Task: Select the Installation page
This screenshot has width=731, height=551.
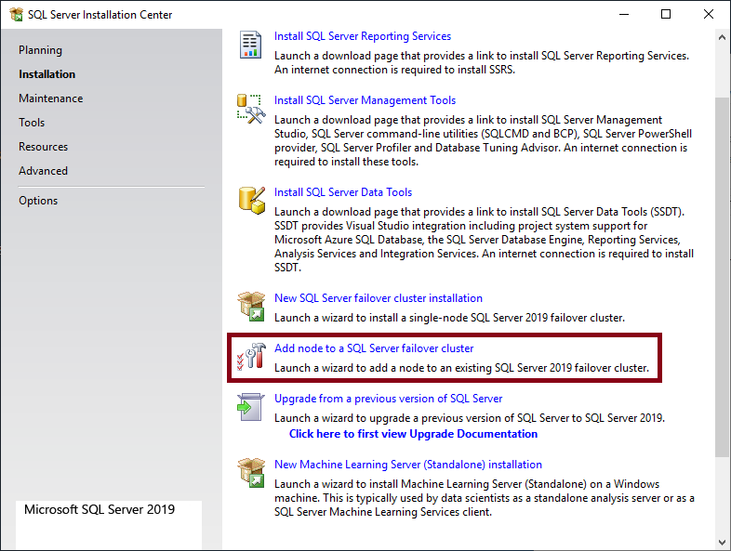Action: click(x=47, y=74)
